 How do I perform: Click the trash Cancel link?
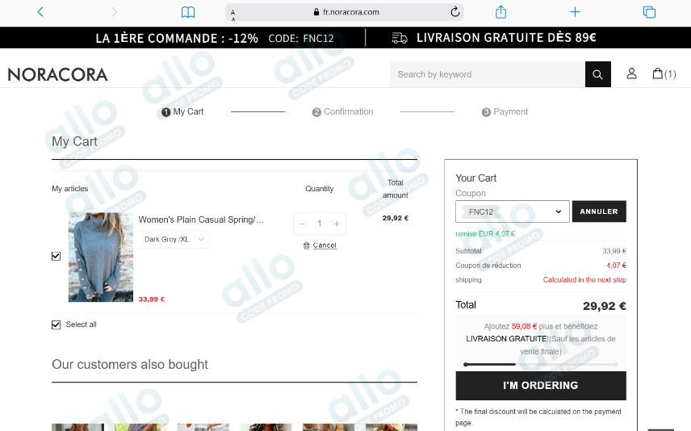coord(320,245)
